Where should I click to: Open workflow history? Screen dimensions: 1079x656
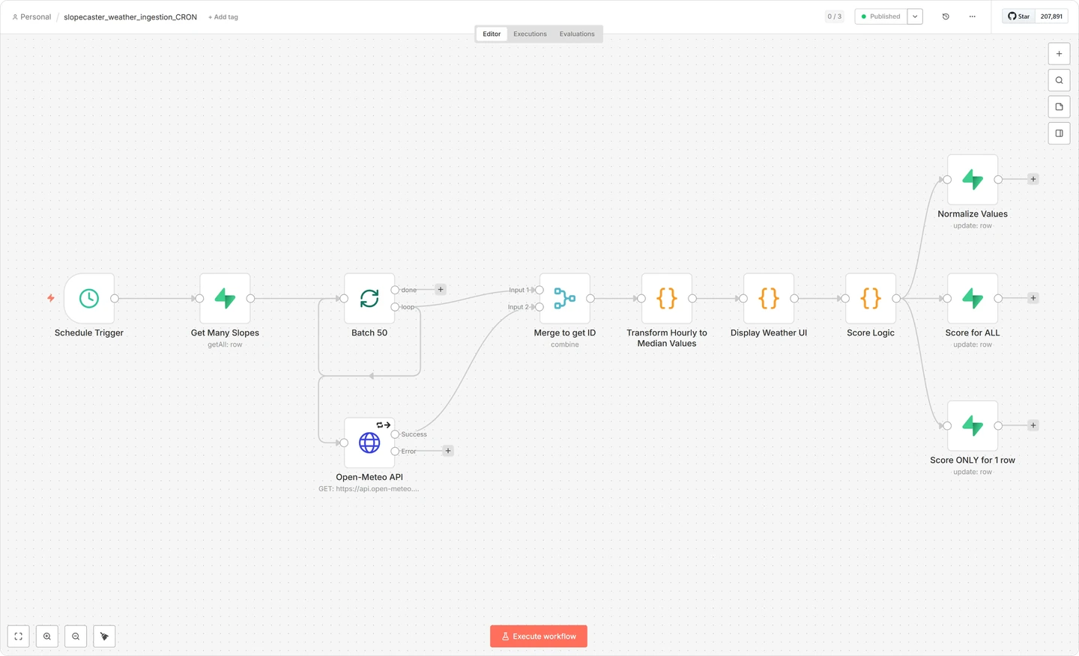[946, 16]
